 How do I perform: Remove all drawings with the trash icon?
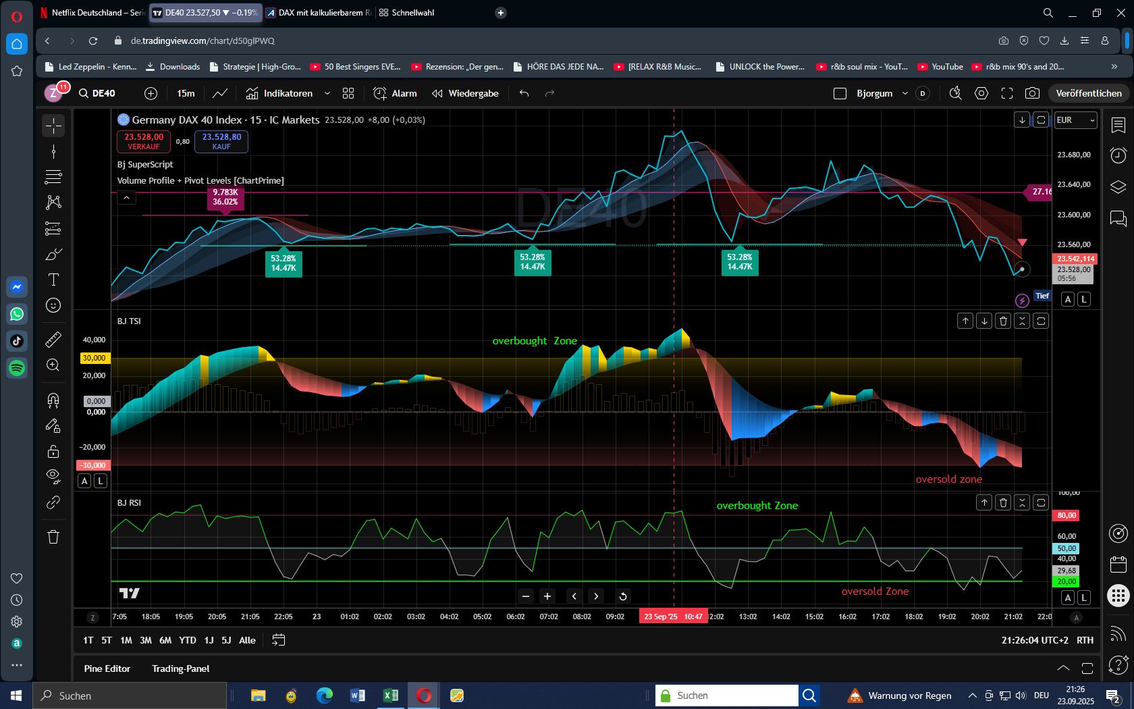click(x=53, y=537)
